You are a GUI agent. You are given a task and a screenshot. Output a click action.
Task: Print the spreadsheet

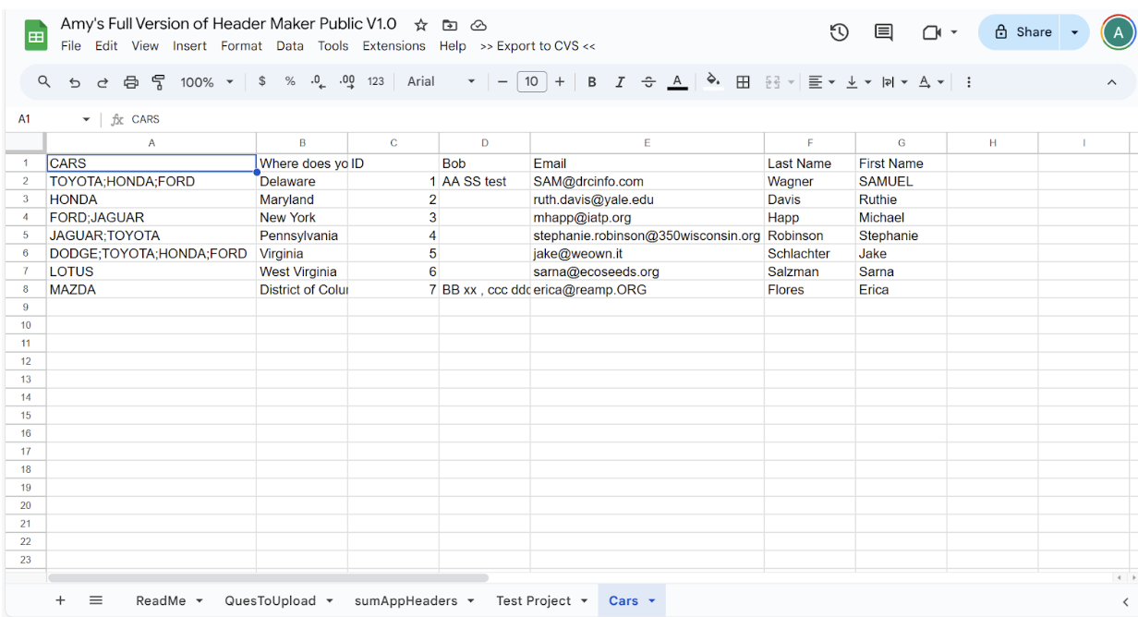131,82
